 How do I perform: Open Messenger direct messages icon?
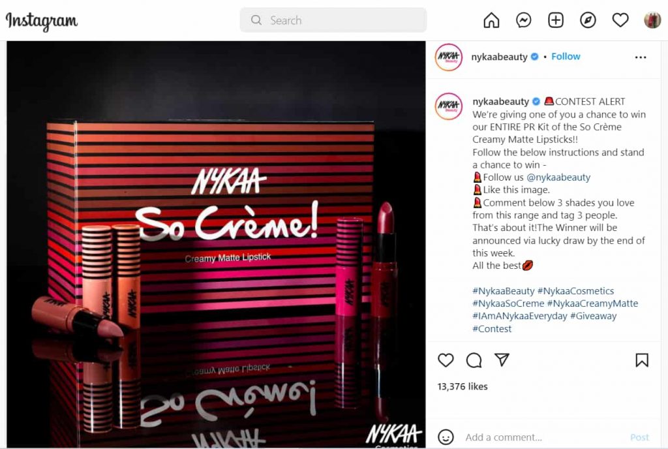pyautogui.click(x=524, y=20)
